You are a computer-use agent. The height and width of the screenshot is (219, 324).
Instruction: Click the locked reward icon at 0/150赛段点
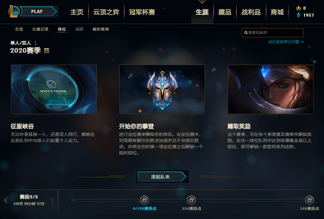coord(144,200)
